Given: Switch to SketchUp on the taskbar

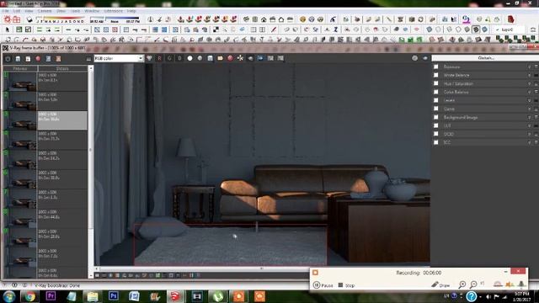Looking at the screenshot, I should [x=176, y=296].
